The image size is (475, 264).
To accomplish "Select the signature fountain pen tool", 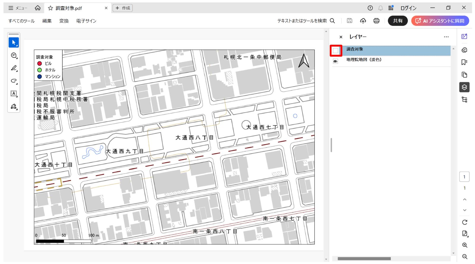I will click(14, 106).
